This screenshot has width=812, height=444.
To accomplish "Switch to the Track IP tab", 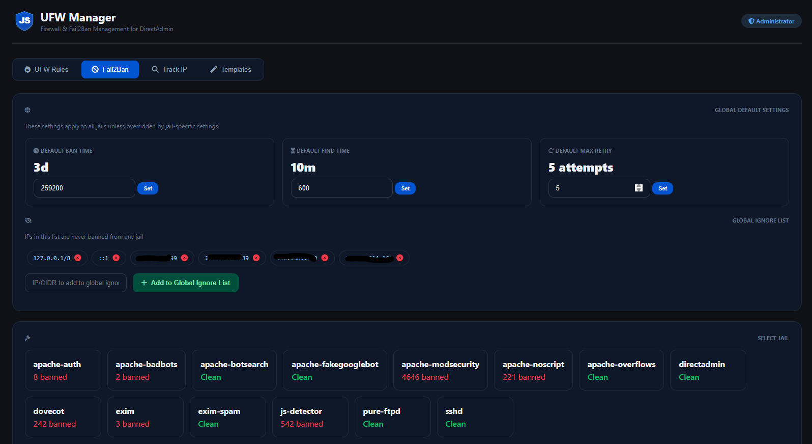I will (x=169, y=69).
